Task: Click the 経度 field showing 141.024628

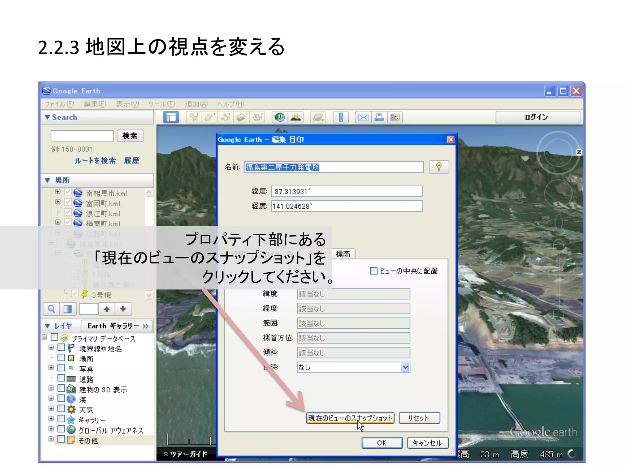Action: pos(347,206)
